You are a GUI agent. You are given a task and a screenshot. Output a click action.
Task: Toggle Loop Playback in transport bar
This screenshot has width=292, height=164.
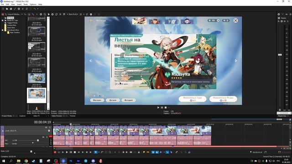[x=59, y=152]
